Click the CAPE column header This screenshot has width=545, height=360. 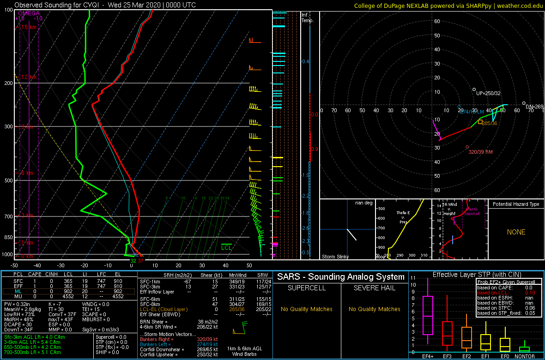pyautogui.click(x=35, y=275)
